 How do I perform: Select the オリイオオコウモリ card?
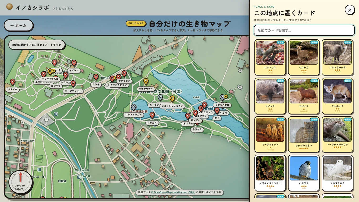270,173
